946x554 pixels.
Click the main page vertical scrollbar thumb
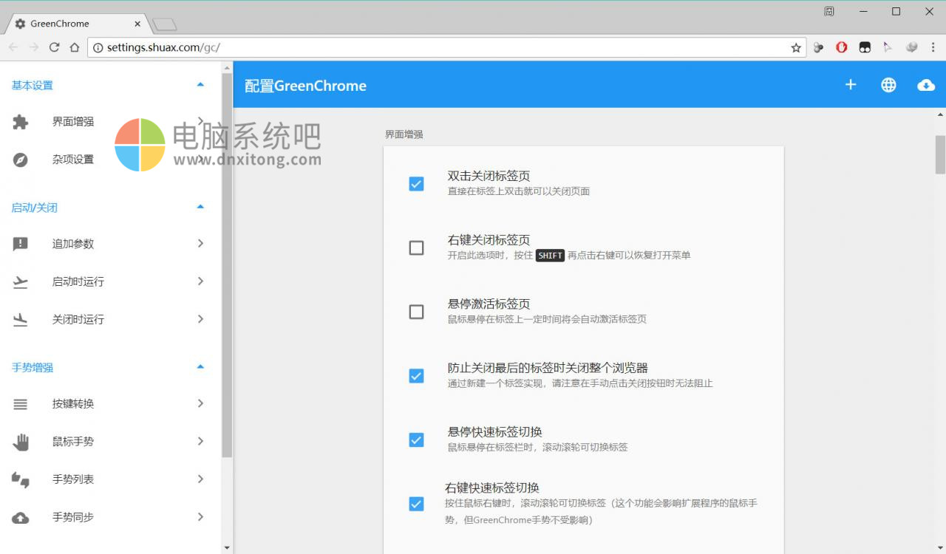click(940, 154)
